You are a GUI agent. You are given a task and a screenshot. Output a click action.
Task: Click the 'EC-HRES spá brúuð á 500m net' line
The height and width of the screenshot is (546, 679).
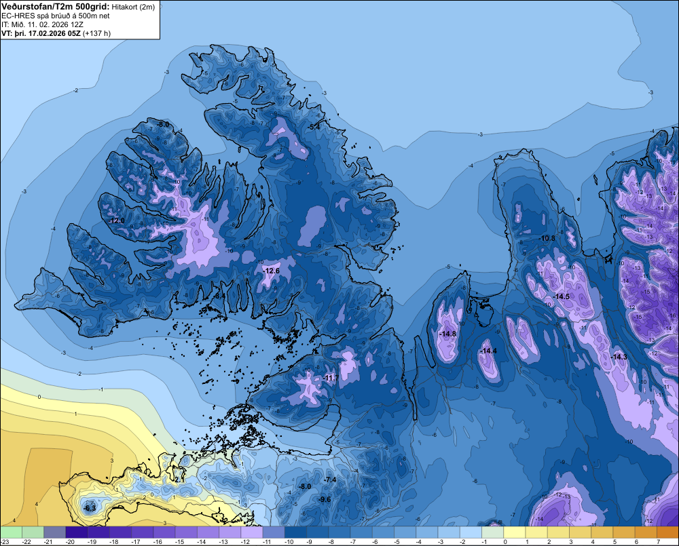tap(56, 16)
